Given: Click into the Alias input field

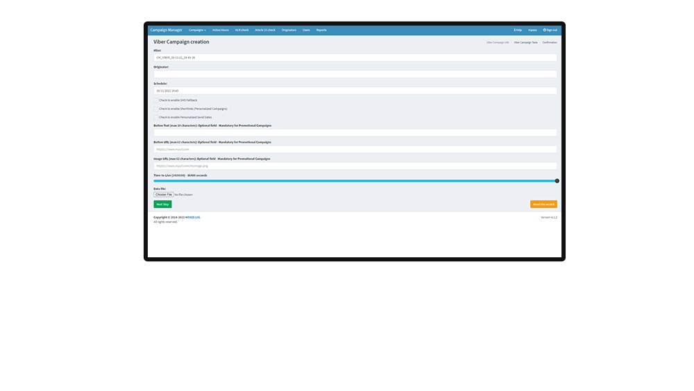Looking at the screenshot, I should [355, 58].
